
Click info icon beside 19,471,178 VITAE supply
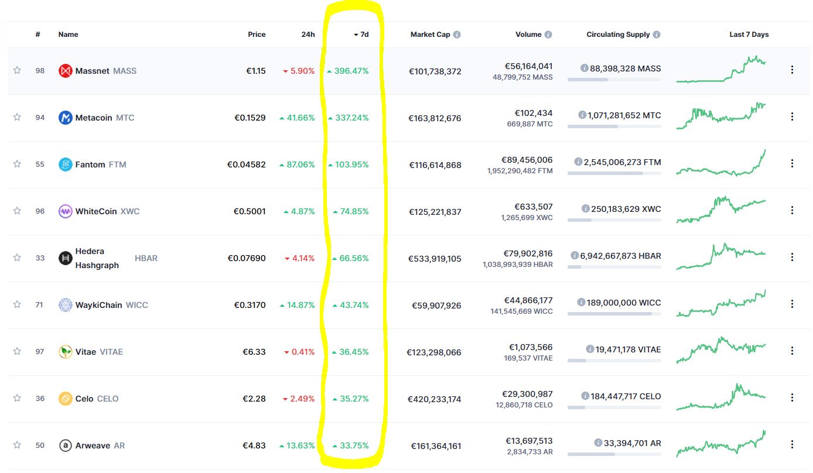(x=590, y=349)
